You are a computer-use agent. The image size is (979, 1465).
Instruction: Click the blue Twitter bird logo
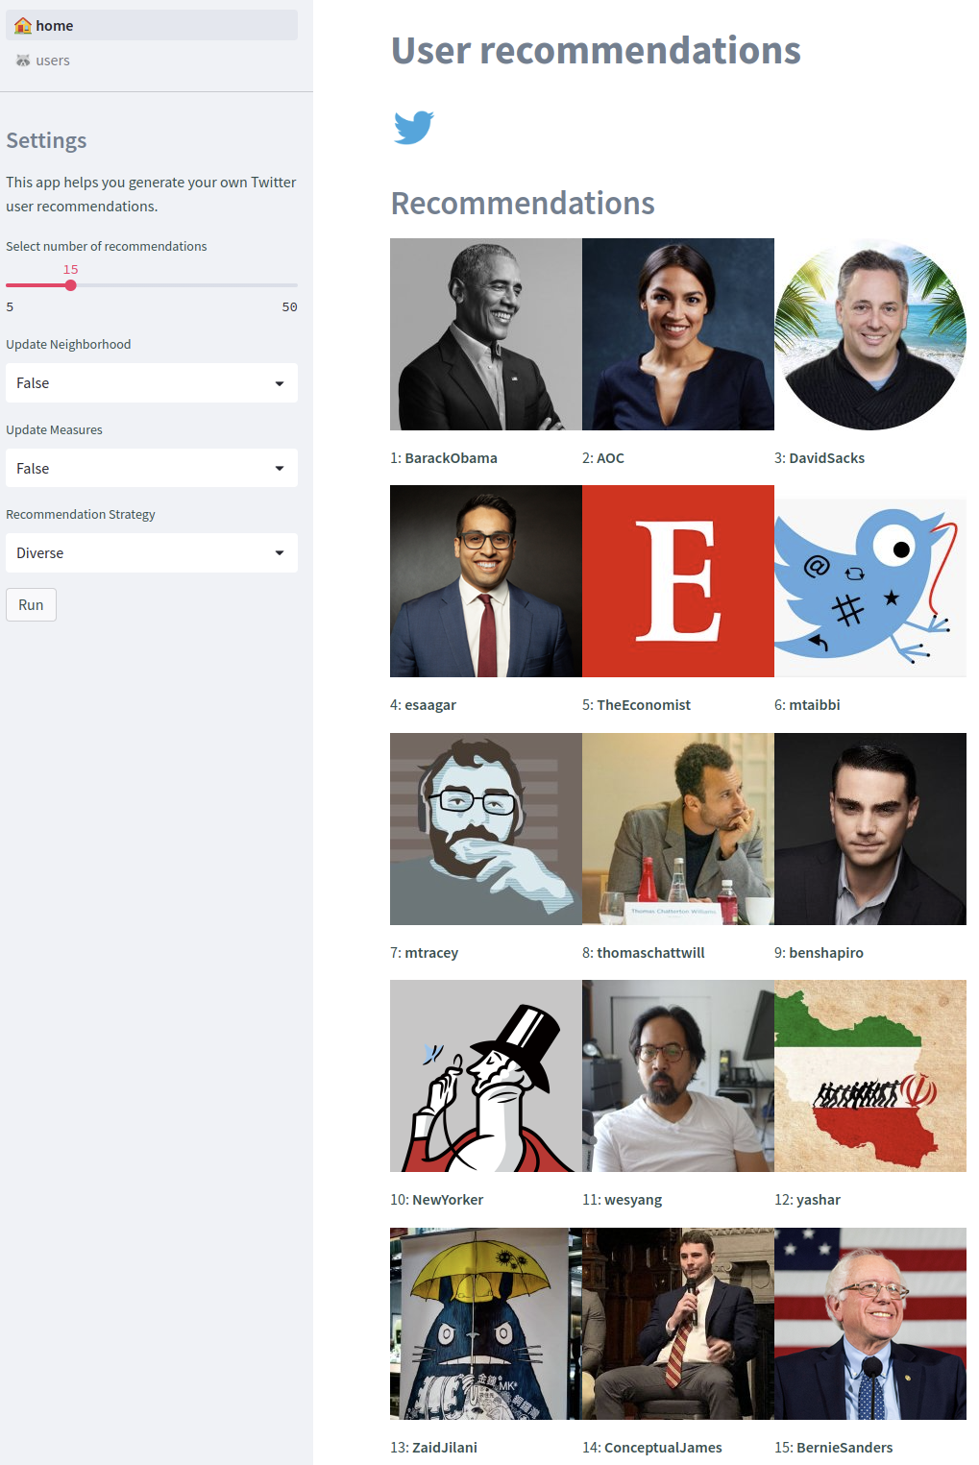[x=414, y=127]
